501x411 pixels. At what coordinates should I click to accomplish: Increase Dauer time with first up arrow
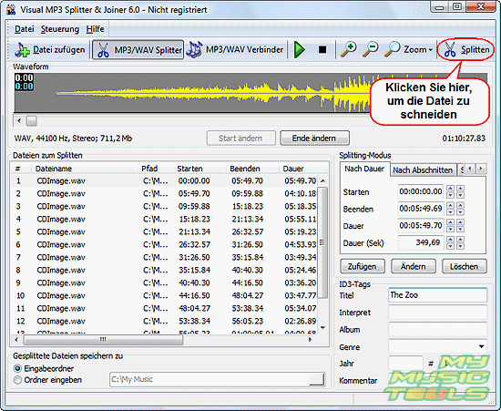(450, 222)
